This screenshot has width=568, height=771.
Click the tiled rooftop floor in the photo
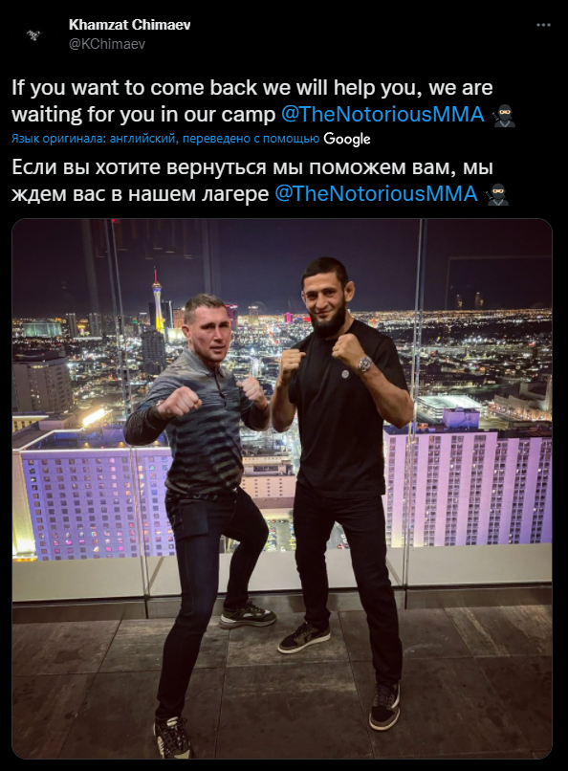tap(282, 689)
